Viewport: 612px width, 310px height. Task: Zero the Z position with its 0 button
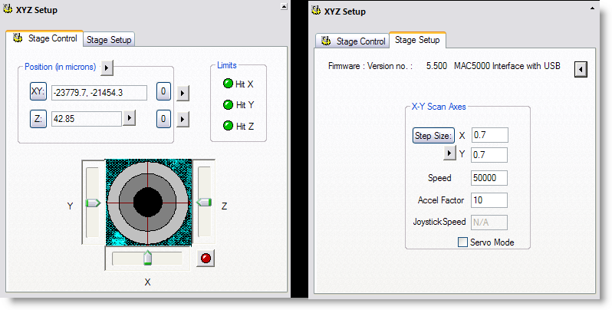tap(163, 118)
